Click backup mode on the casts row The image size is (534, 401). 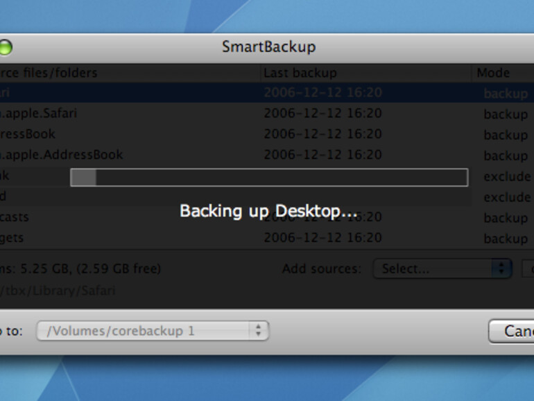pos(506,218)
